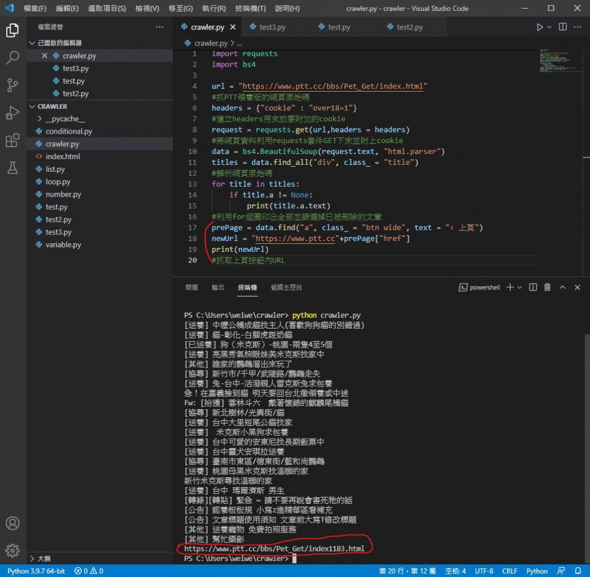Viewport: 590px width, 577px height.
Task: Open Explorer panel more actions ellipsis
Action: pyautogui.click(x=160, y=27)
